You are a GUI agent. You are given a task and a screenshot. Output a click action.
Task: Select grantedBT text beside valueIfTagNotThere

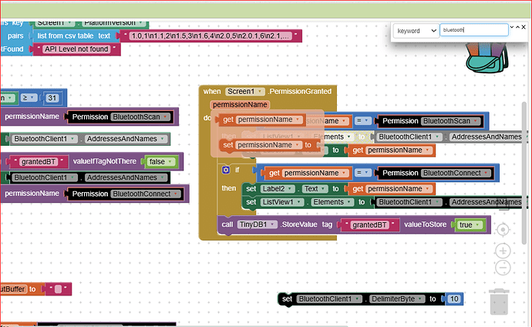tap(39, 162)
